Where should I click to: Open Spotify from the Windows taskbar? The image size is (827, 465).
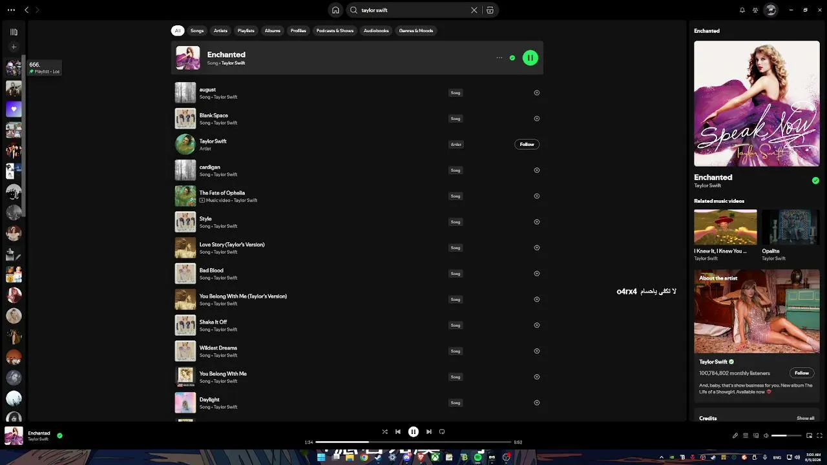point(478,457)
